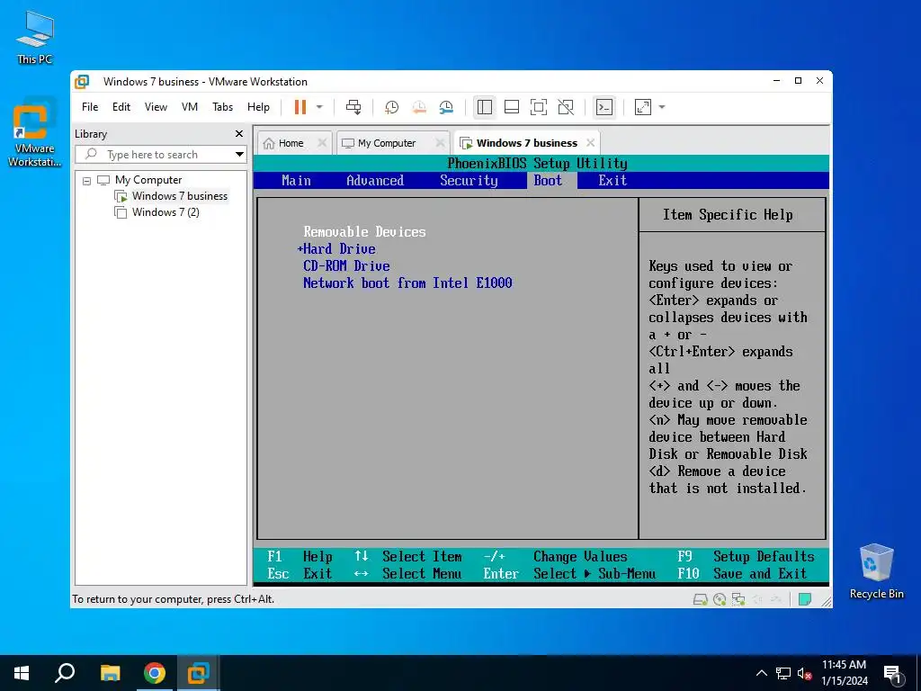The height and width of the screenshot is (691, 921).
Task: Switch to full screen mode
Action: pyautogui.click(x=539, y=107)
